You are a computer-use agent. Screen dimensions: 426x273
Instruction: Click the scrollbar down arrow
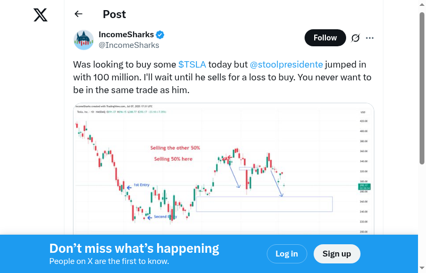coord(422,269)
